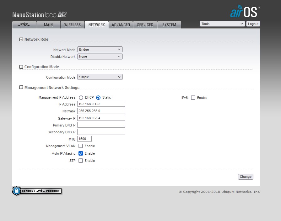Open the Disable Network dropdown
The image size is (281, 221).
click(x=100, y=56)
